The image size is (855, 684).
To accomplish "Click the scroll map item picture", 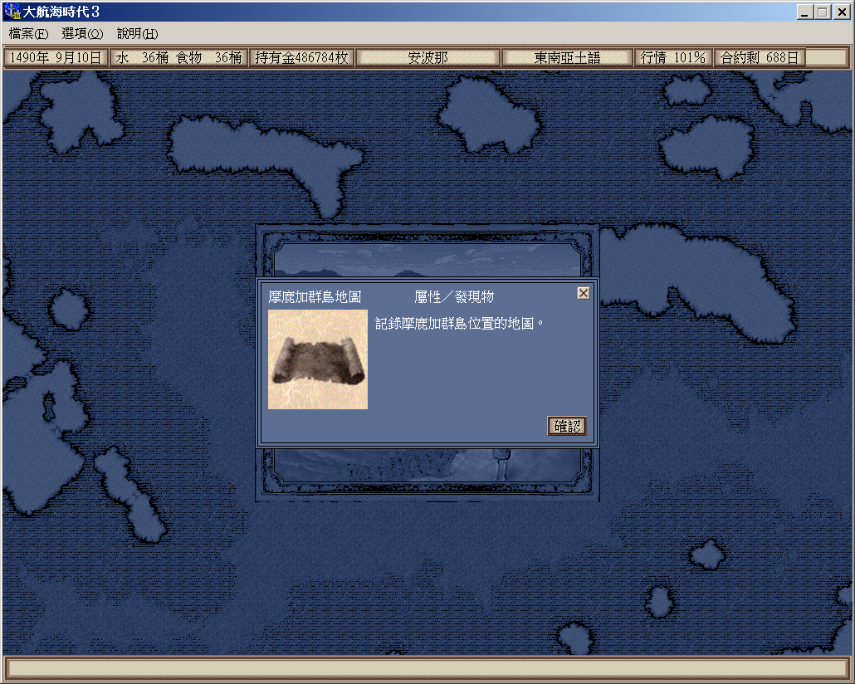I will (318, 359).
